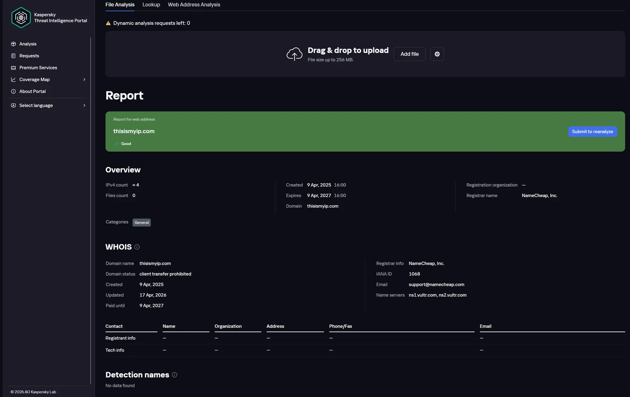Click the Premium Services crown icon

tap(13, 68)
